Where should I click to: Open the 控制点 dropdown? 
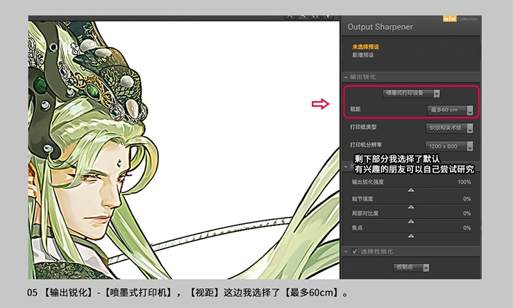point(411,267)
